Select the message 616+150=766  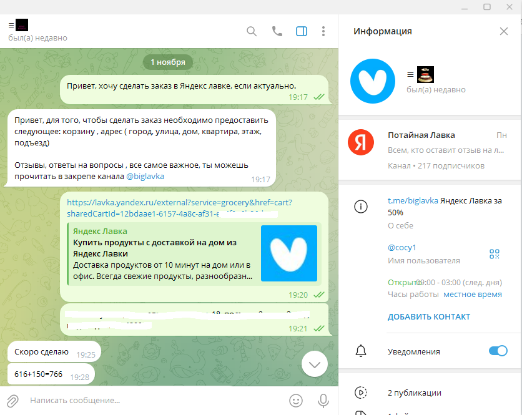point(51,374)
